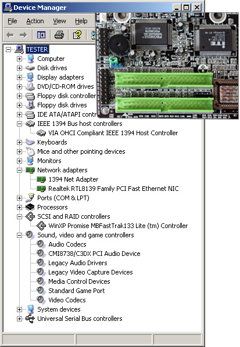Image resolution: width=240 pixels, height=347 pixels.
Task: Collapse SCSI and RAID controllers
Action: tap(20, 216)
